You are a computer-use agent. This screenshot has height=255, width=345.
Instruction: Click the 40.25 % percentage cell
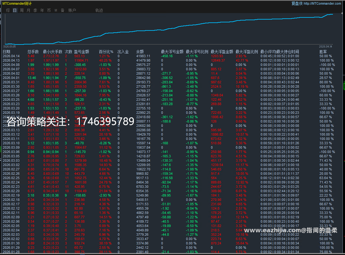(105, 60)
